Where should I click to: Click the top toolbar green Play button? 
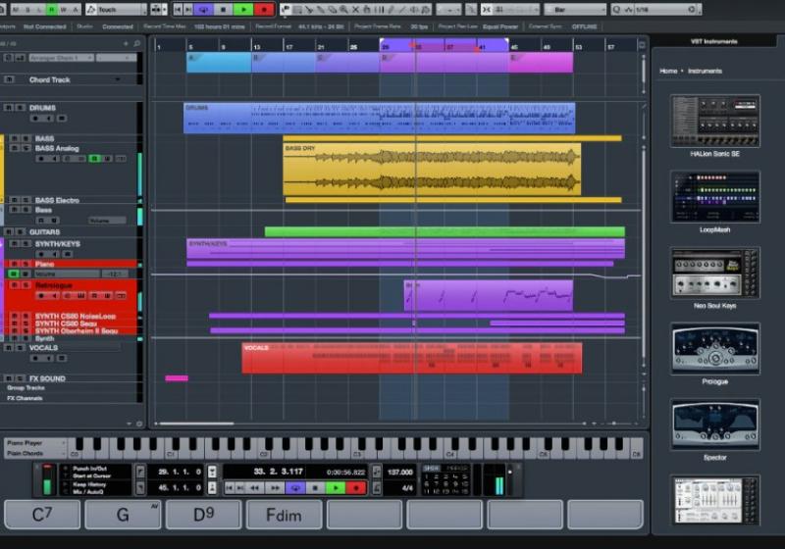point(243,10)
